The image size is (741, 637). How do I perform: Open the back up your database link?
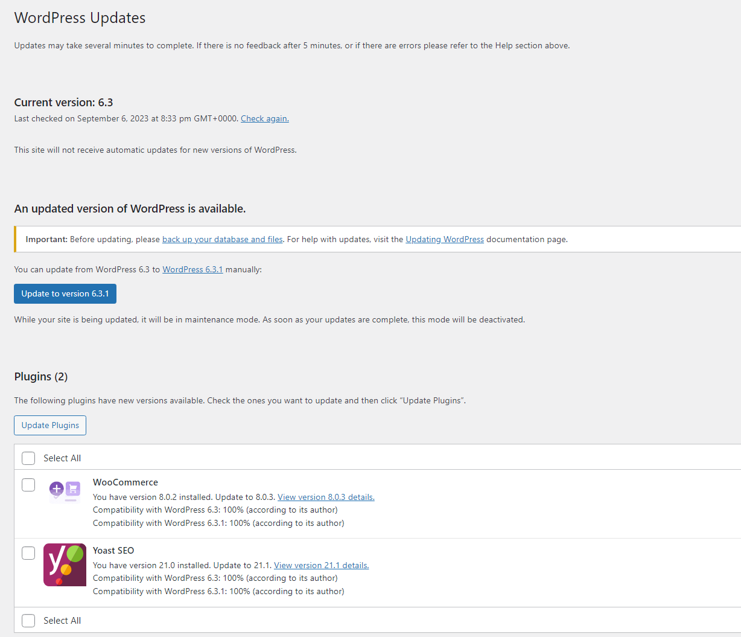point(222,239)
